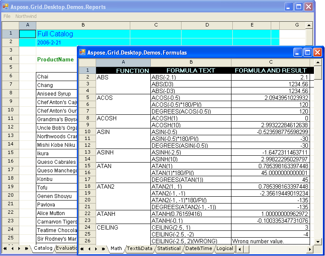Select column B header in Formulas window
Image resolution: width=325 pixels, height=256 pixels.
coord(191,62)
